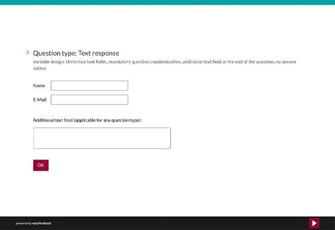Click the additional text field textarea
335x230 pixels.
102,138
